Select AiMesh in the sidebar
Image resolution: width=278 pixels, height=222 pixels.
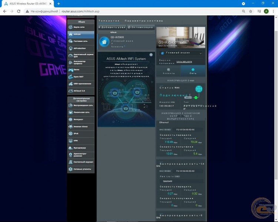[81, 34]
